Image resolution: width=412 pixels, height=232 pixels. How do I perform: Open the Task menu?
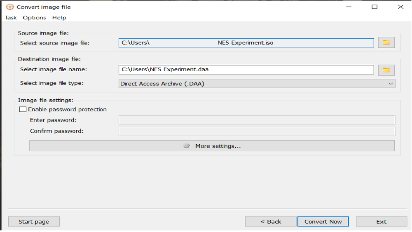point(11,18)
